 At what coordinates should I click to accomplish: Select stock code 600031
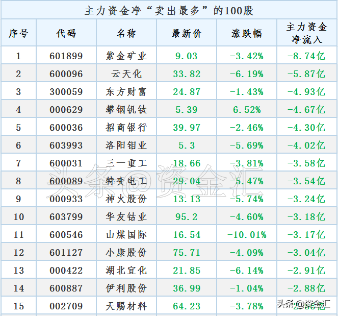[66, 163]
